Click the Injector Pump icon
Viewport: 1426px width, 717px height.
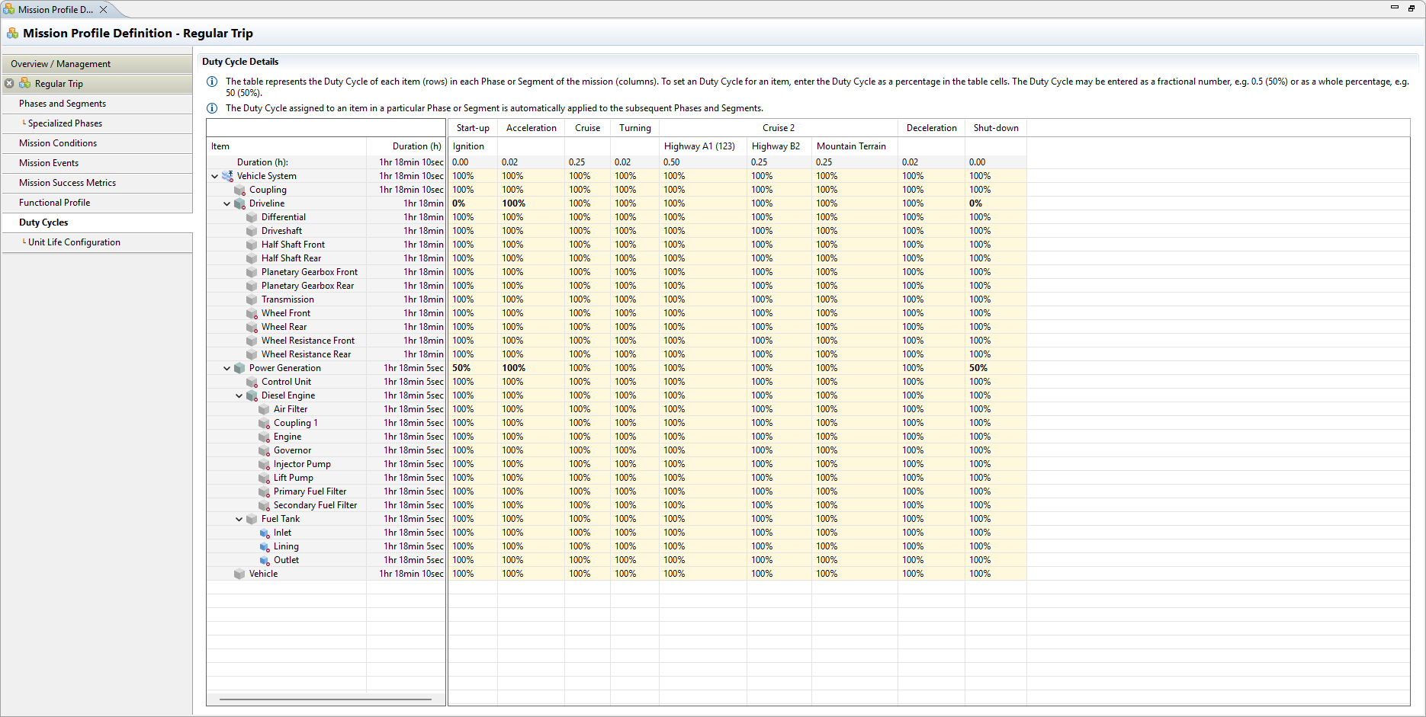[264, 464]
